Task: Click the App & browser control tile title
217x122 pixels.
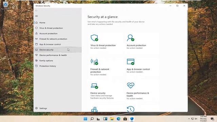Action: (138, 69)
